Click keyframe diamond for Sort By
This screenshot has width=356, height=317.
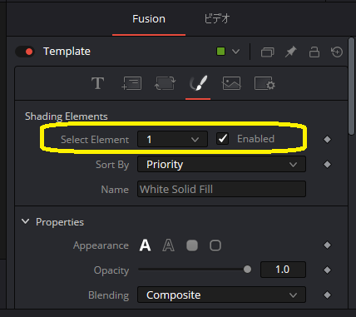[327, 165]
